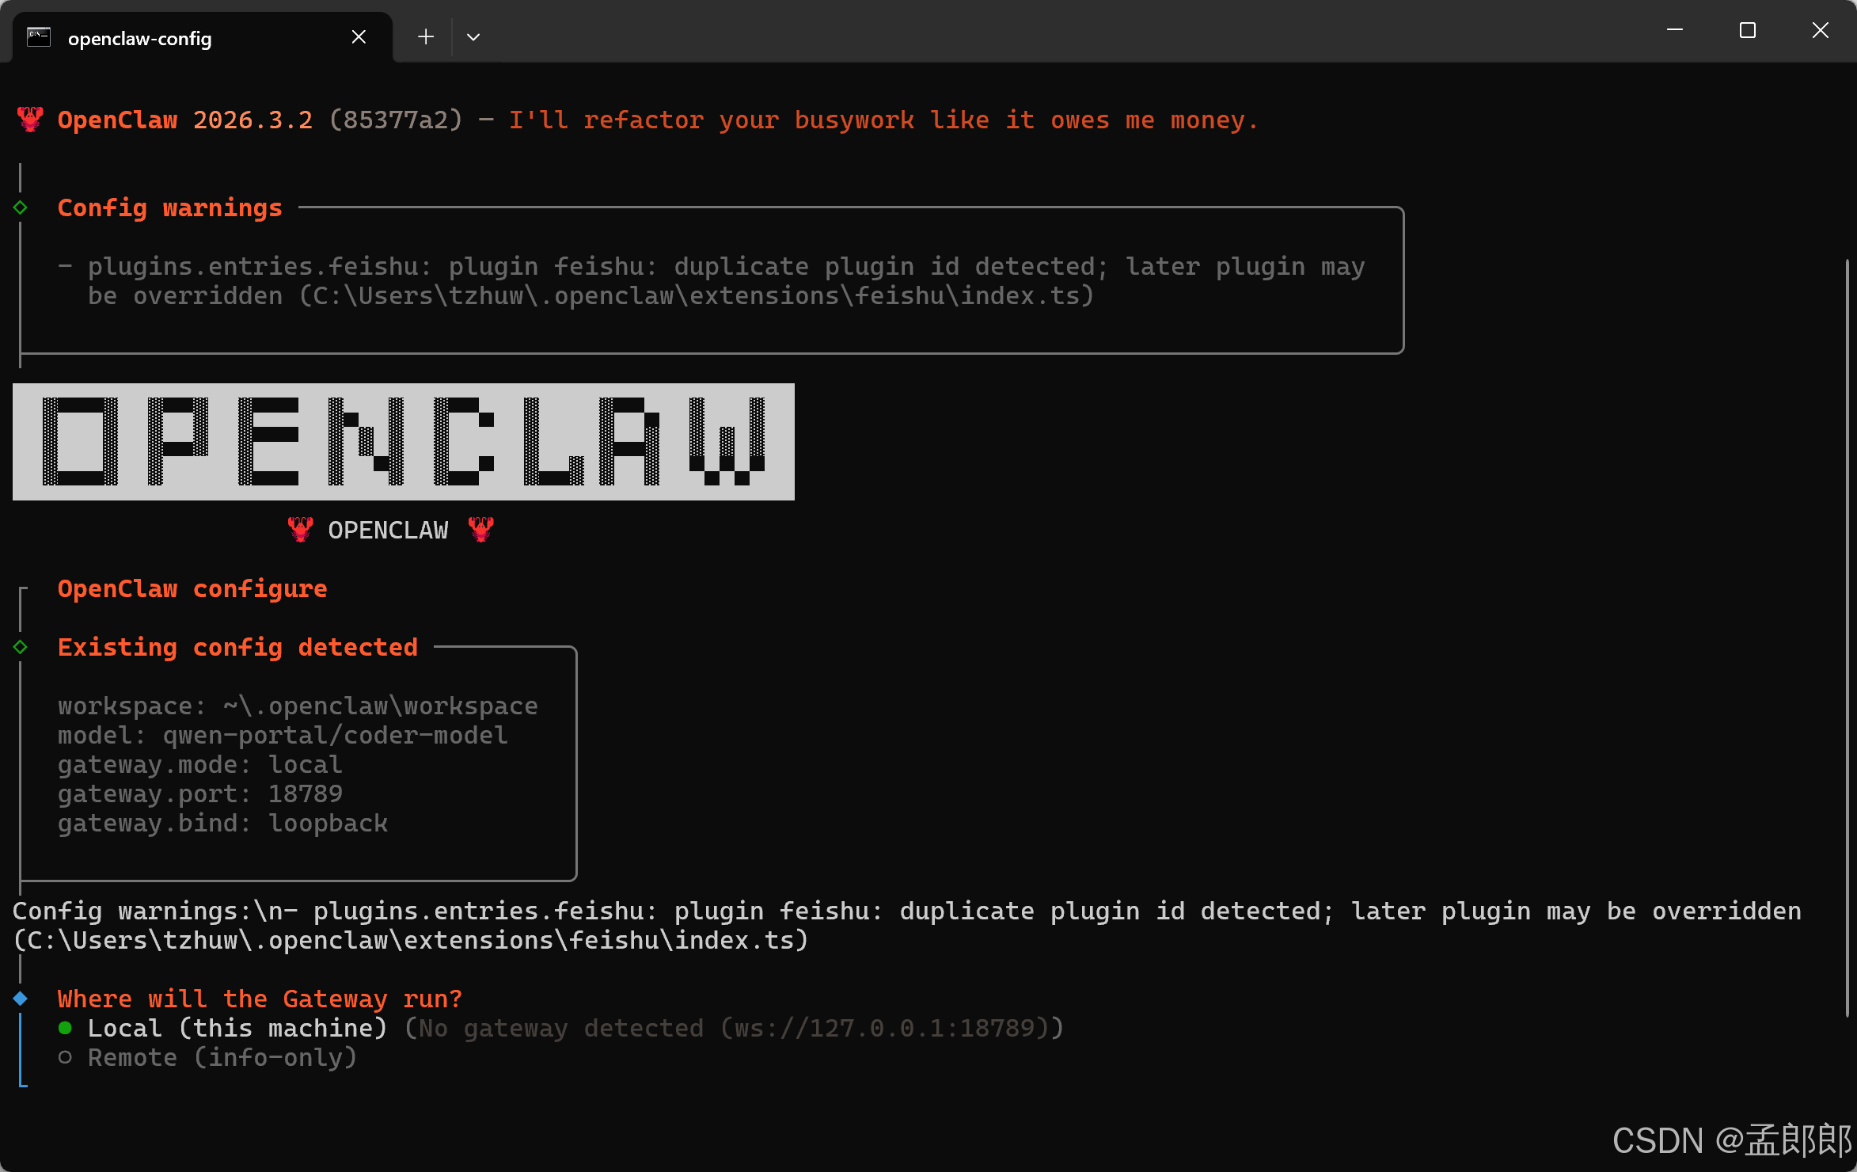The height and width of the screenshot is (1172, 1857).
Task: Click the left lobster emoji beside OPENCLAW caption
Action: pos(300,529)
